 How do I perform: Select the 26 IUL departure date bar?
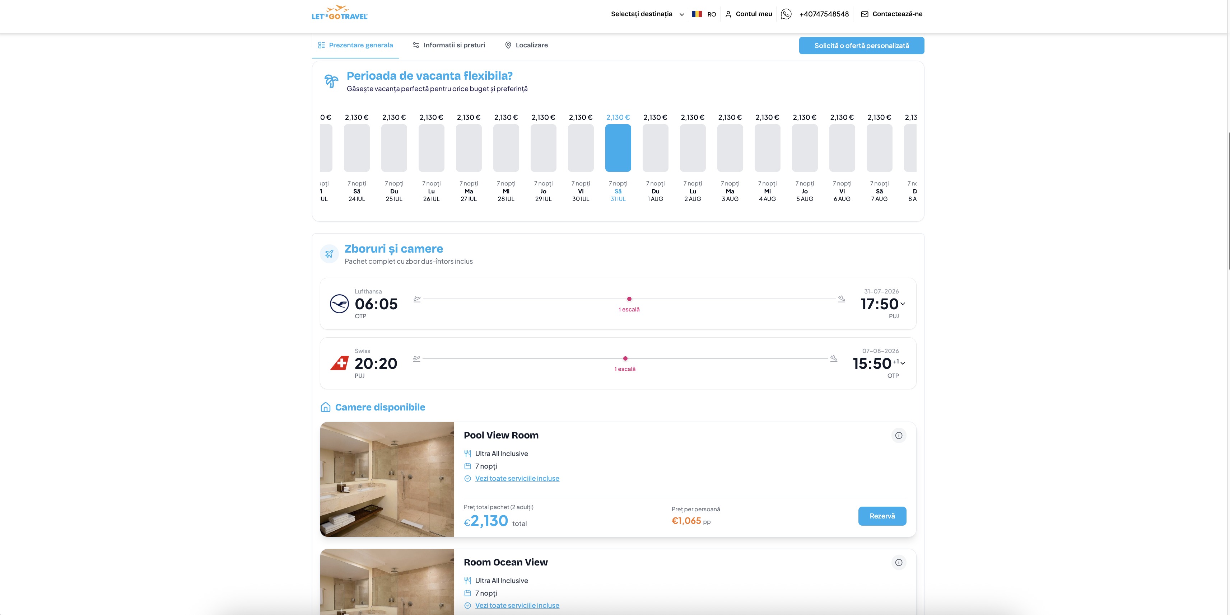pyautogui.click(x=431, y=148)
